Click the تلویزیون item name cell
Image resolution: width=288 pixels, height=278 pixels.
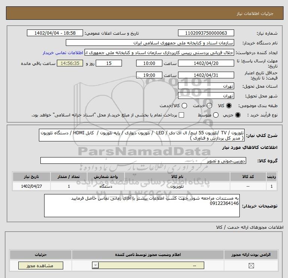pos(177,186)
